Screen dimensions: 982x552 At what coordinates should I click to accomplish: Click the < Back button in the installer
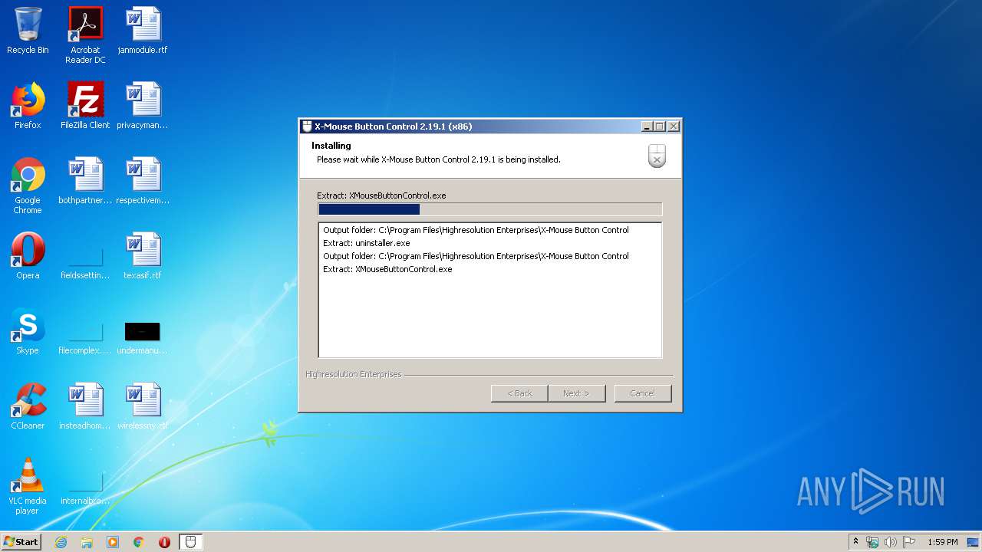[x=519, y=393]
